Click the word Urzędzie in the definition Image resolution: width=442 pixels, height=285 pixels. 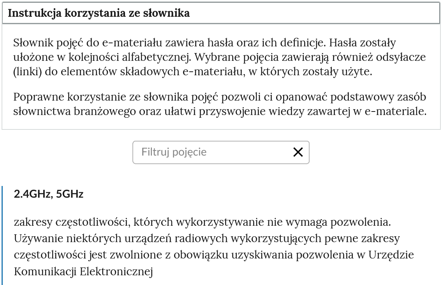tap(391, 255)
